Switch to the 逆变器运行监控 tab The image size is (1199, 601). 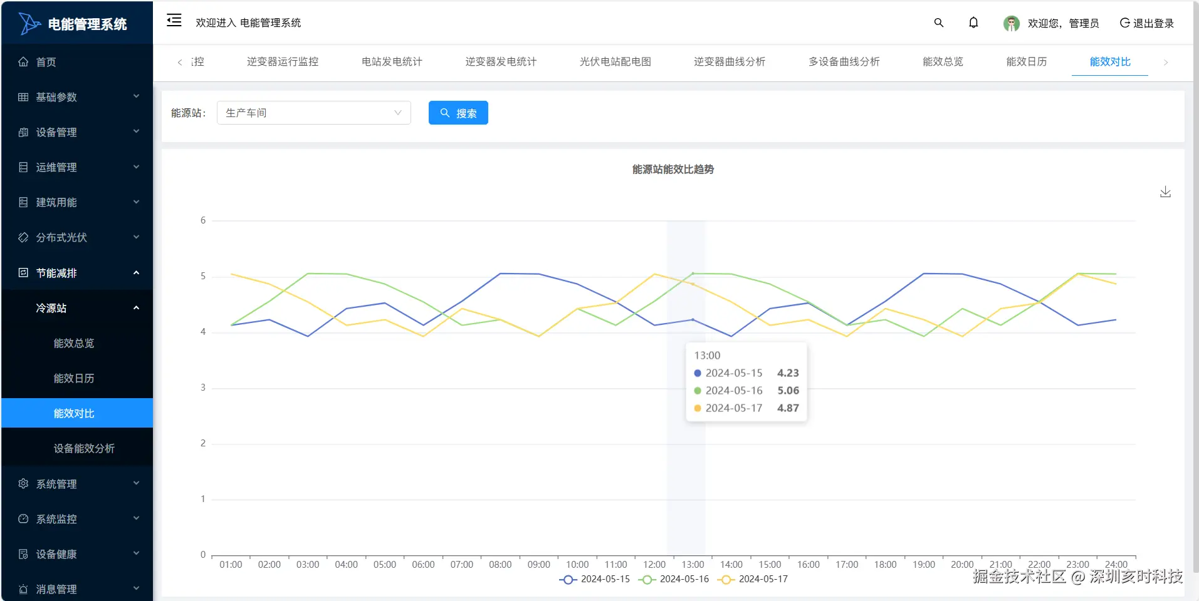pyautogui.click(x=283, y=61)
